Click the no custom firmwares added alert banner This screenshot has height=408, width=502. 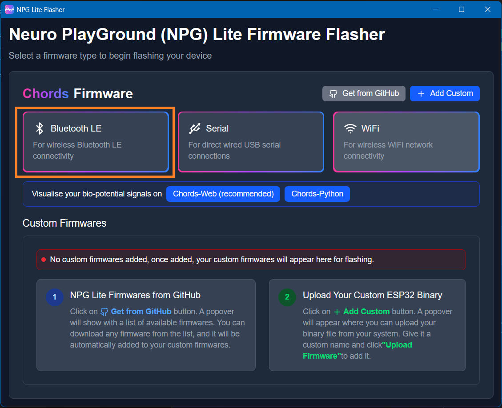[x=251, y=260]
